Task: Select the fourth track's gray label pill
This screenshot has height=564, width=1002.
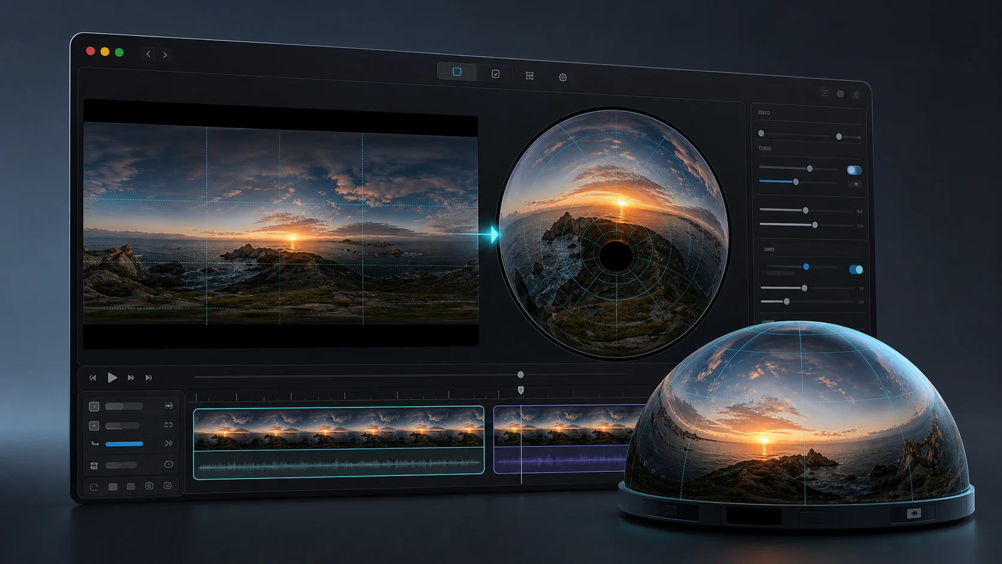Action: pyautogui.click(x=121, y=465)
